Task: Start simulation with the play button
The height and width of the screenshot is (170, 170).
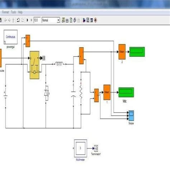Action: pyautogui.click(x=27, y=20)
